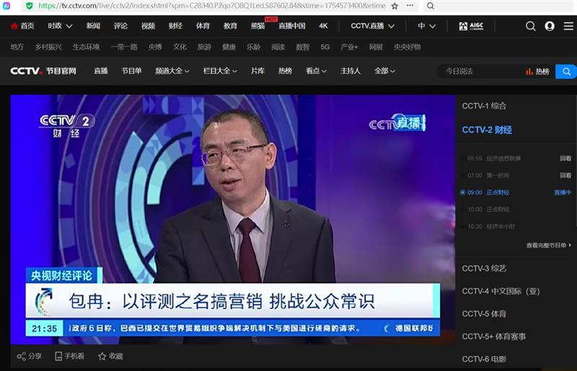
Task: Open the 评论 menu item
Action: pos(120,26)
